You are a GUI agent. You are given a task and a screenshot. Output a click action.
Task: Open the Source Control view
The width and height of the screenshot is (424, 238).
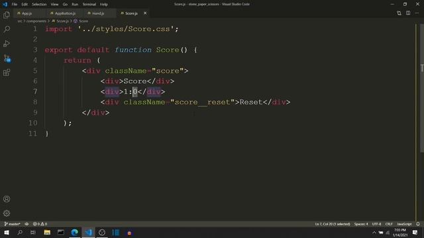[7, 58]
